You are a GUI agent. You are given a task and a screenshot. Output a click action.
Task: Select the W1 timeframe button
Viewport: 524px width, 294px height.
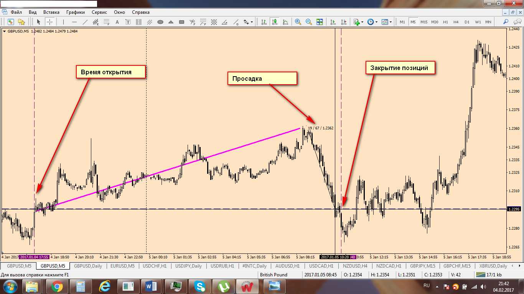click(x=478, y=22)
